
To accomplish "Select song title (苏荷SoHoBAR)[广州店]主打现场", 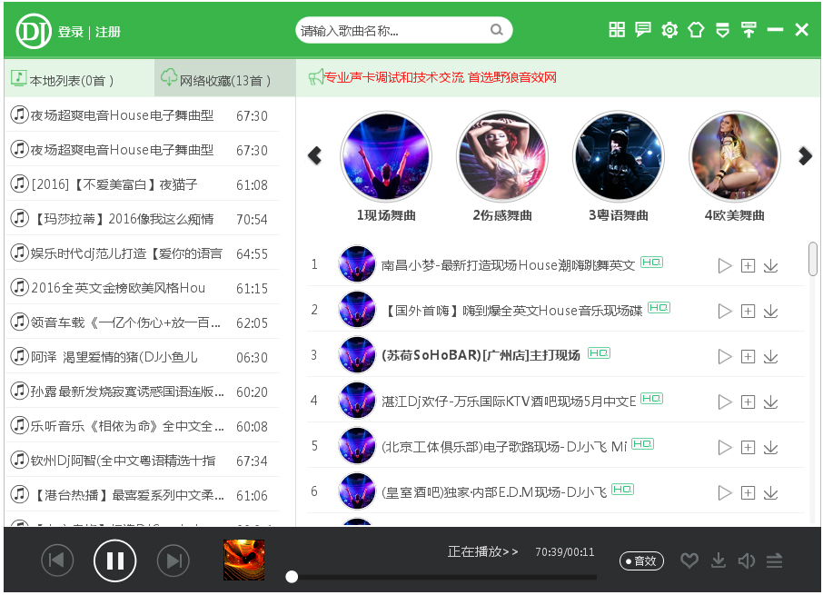I will pos(481,355).
